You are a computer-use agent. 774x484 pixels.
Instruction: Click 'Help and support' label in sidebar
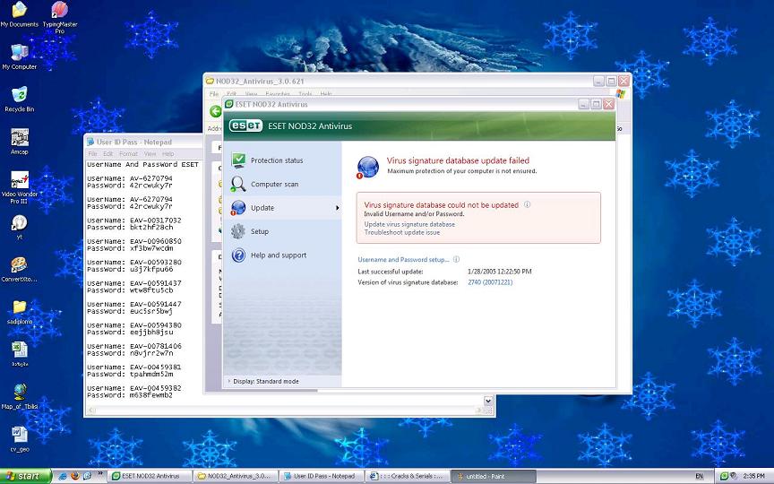(x=279, y=255)
